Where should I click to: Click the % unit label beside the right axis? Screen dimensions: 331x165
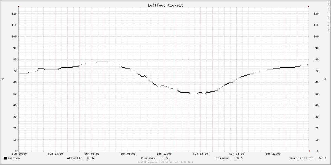pyautogui.click(x=325, y=79)
